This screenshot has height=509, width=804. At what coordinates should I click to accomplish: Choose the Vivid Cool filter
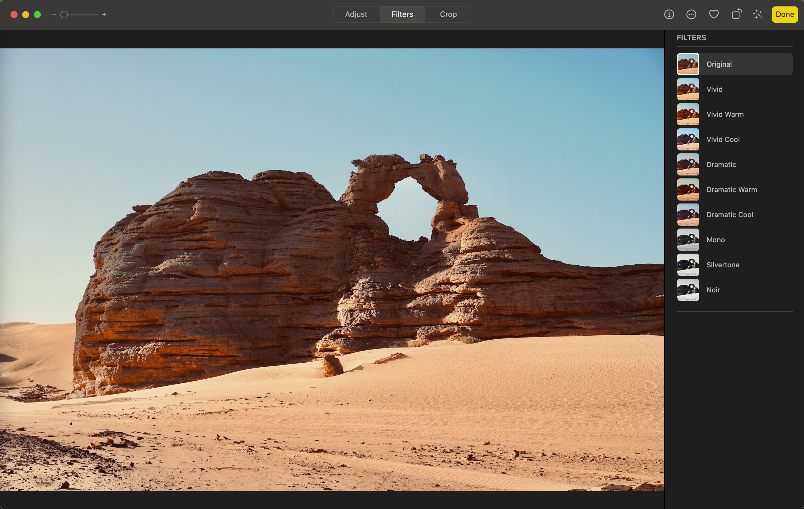pos(723,139)
